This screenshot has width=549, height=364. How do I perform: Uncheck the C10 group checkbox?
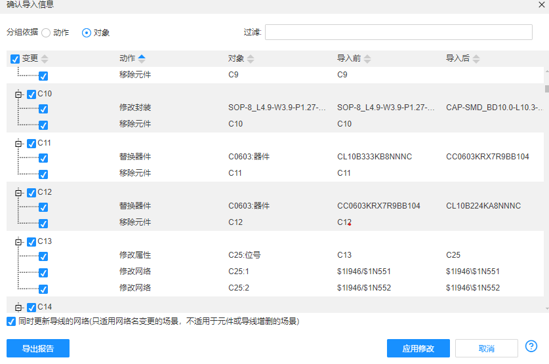tap(31, 94)
